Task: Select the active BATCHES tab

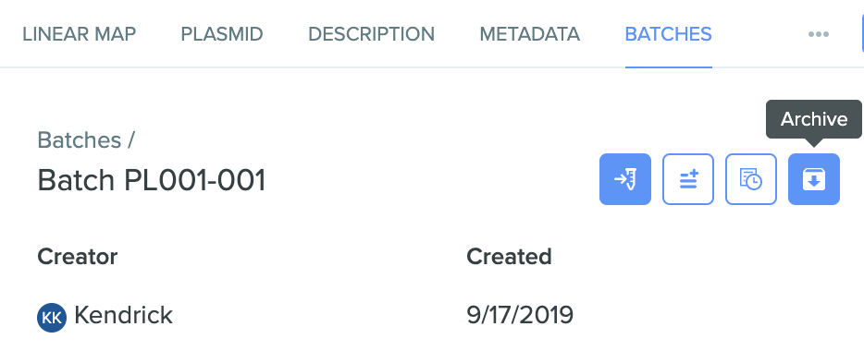Action: (669, 34)
